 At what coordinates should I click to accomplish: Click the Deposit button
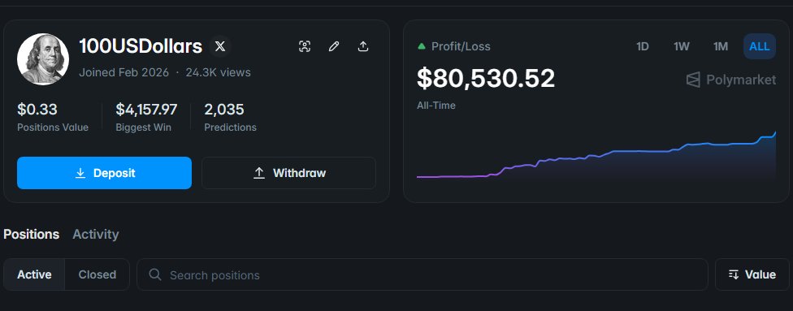tap(104, 173)
